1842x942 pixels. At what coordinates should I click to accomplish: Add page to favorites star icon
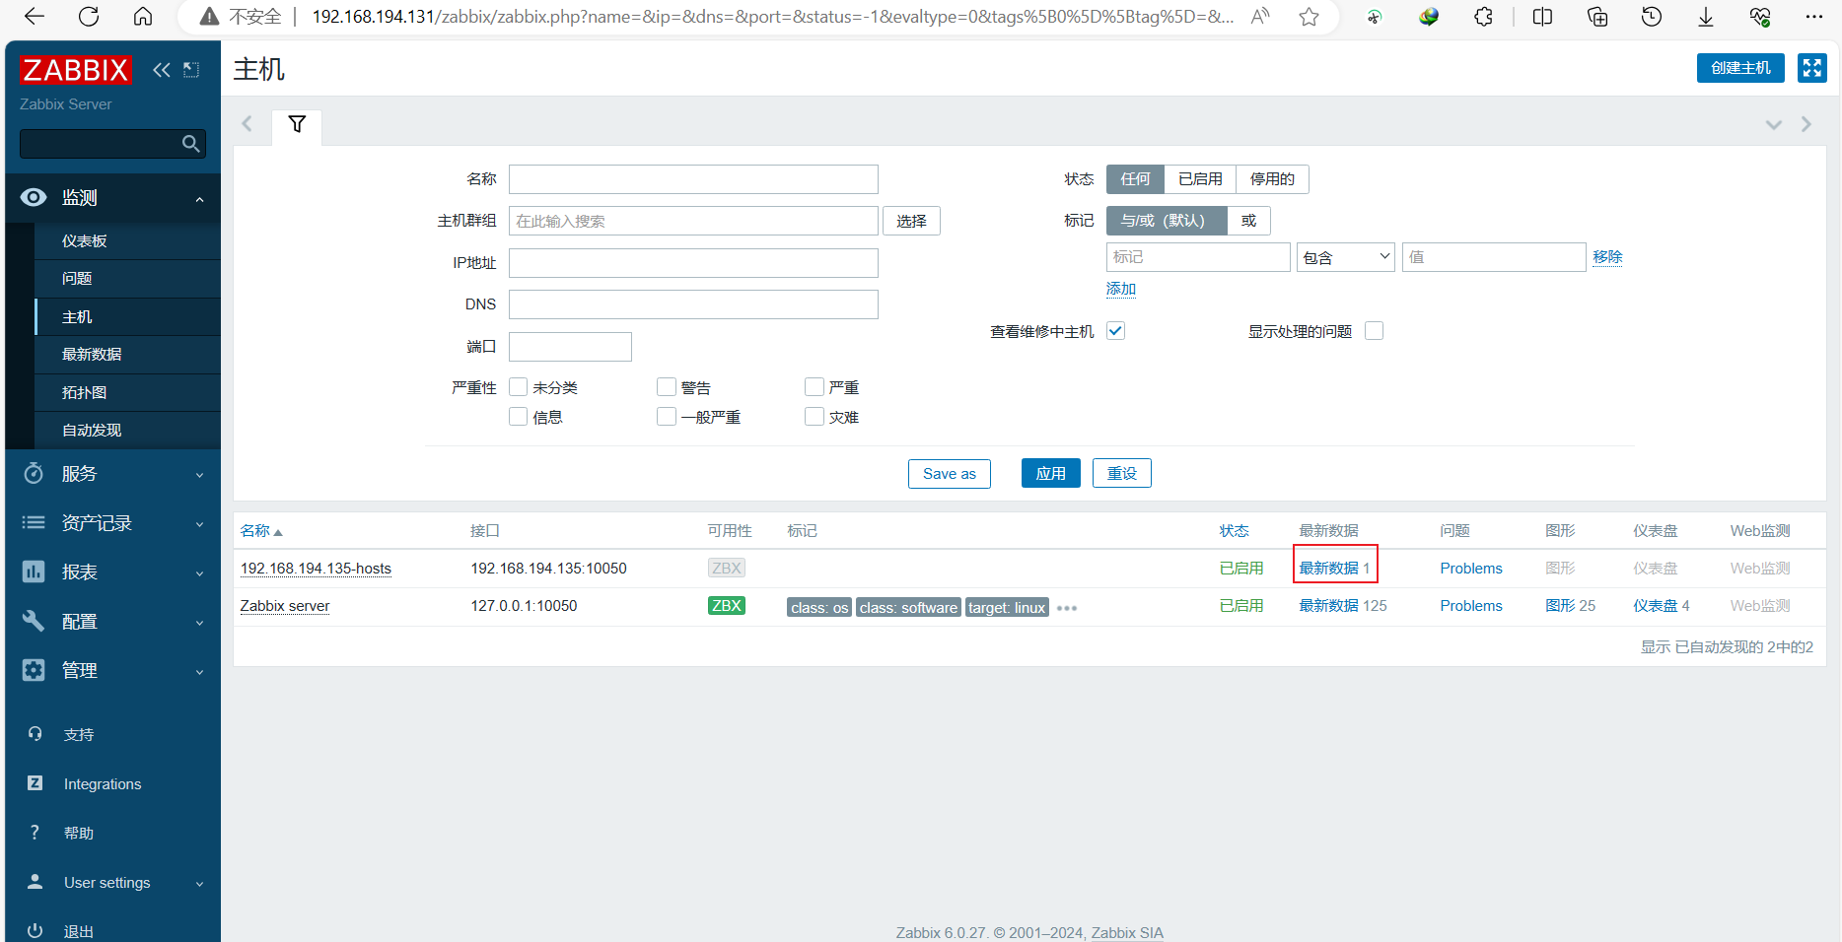1309,17
